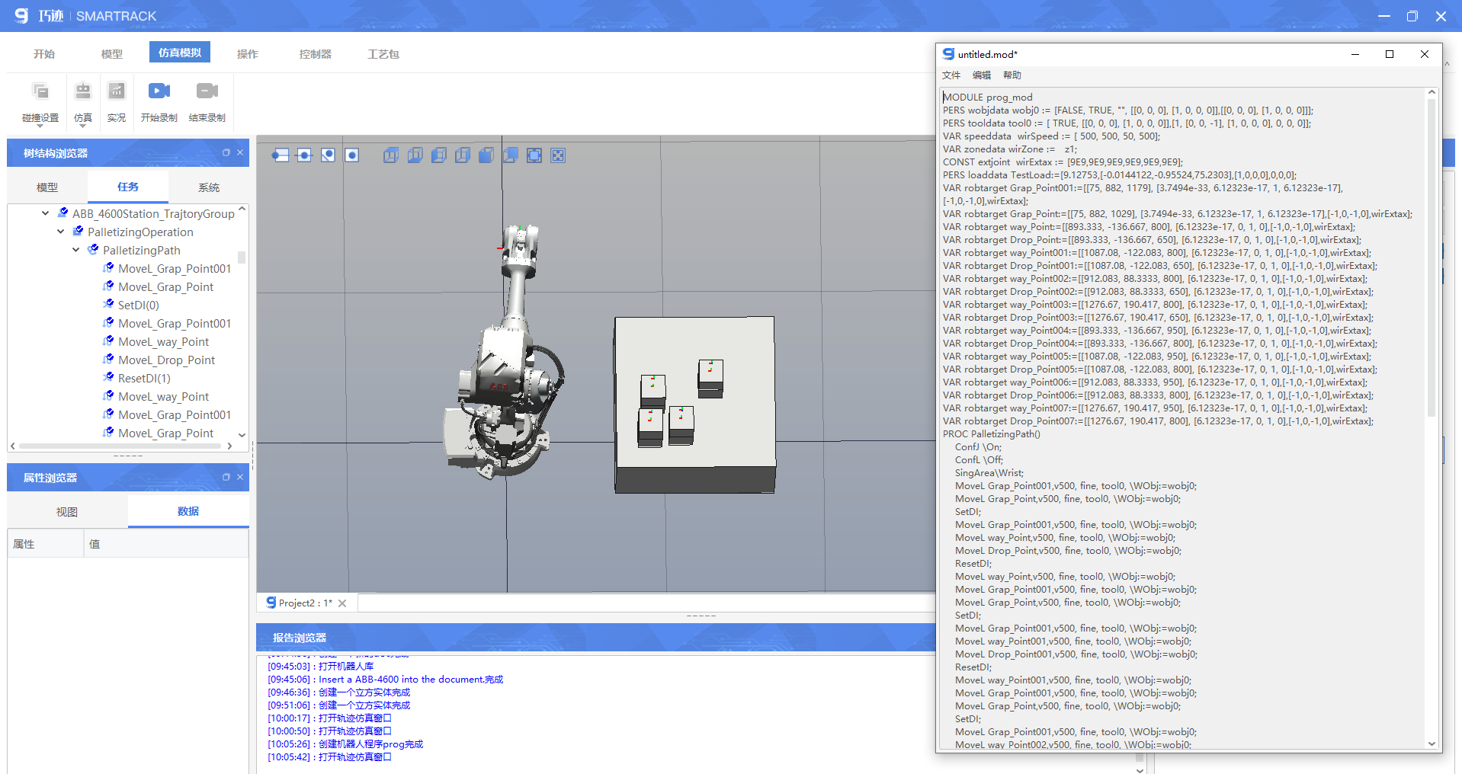Image resolution: width=1462 pixels, height=774 pixels.
Task: Open the 文件 menu in untitled.mod window
Action: [x=951, y=75]
